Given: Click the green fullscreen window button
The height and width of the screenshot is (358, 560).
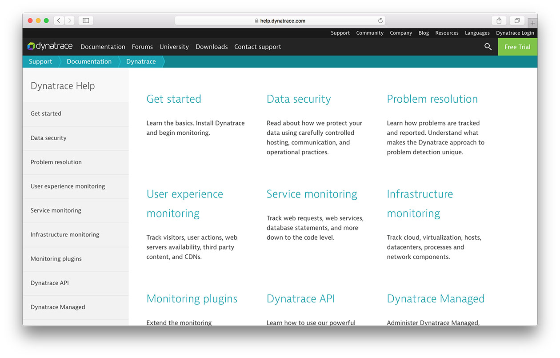Looking at the screenshot, I should [x=46, y=20].
